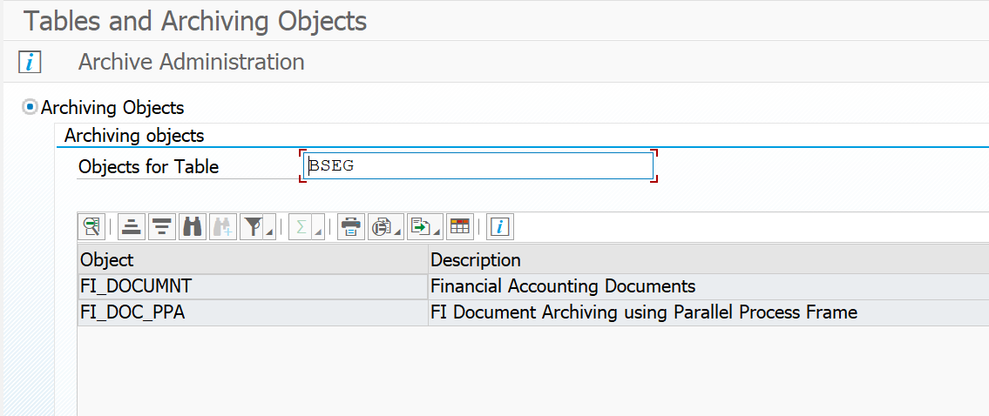Click the Objects for Table input field
Viewport: 989px width, 416px height.
478,165
